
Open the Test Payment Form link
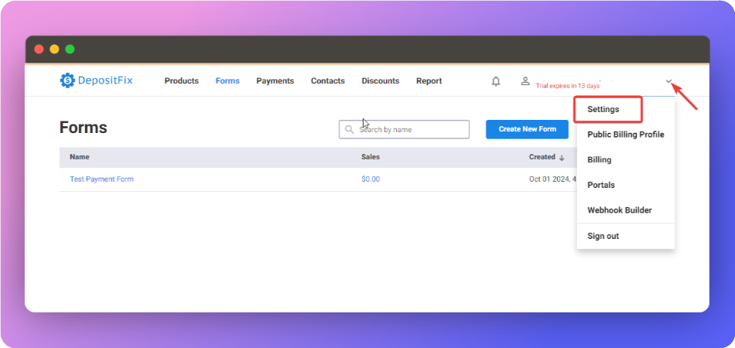pos(101,179)
